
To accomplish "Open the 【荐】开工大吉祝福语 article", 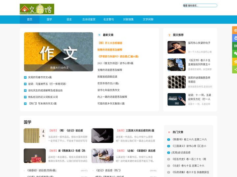I will click(x=110, y=43).
